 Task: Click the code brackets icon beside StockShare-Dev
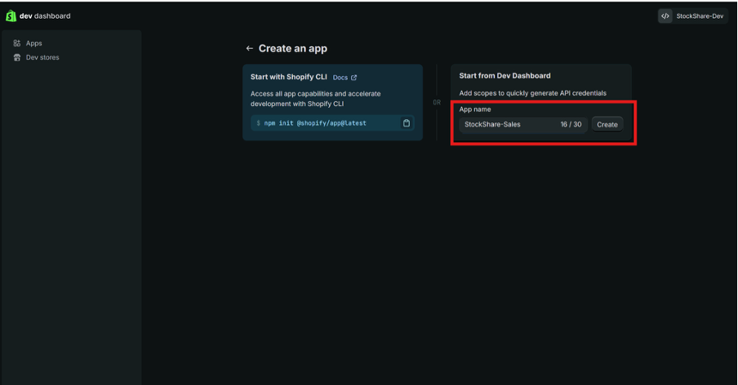(x=665, y=16)
